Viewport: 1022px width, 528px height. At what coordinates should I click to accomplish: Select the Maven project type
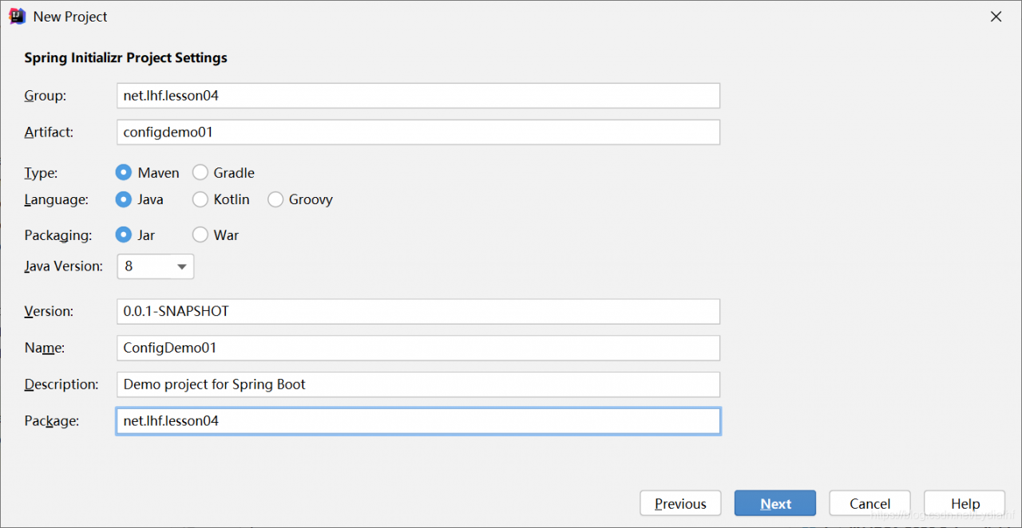point(124,172)
